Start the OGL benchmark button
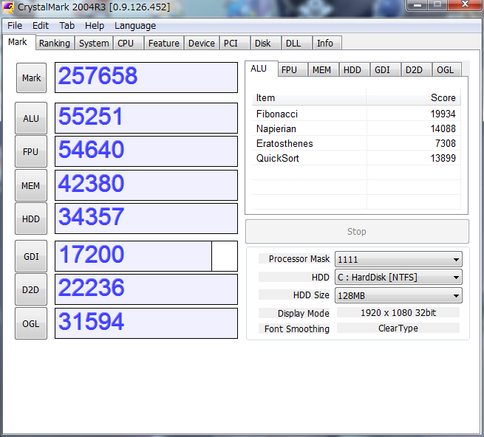This screenshot has height=437, width=484. pos(31,323)
